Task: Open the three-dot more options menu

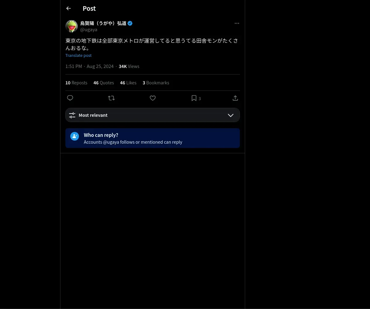Action: tap(237, 23)
